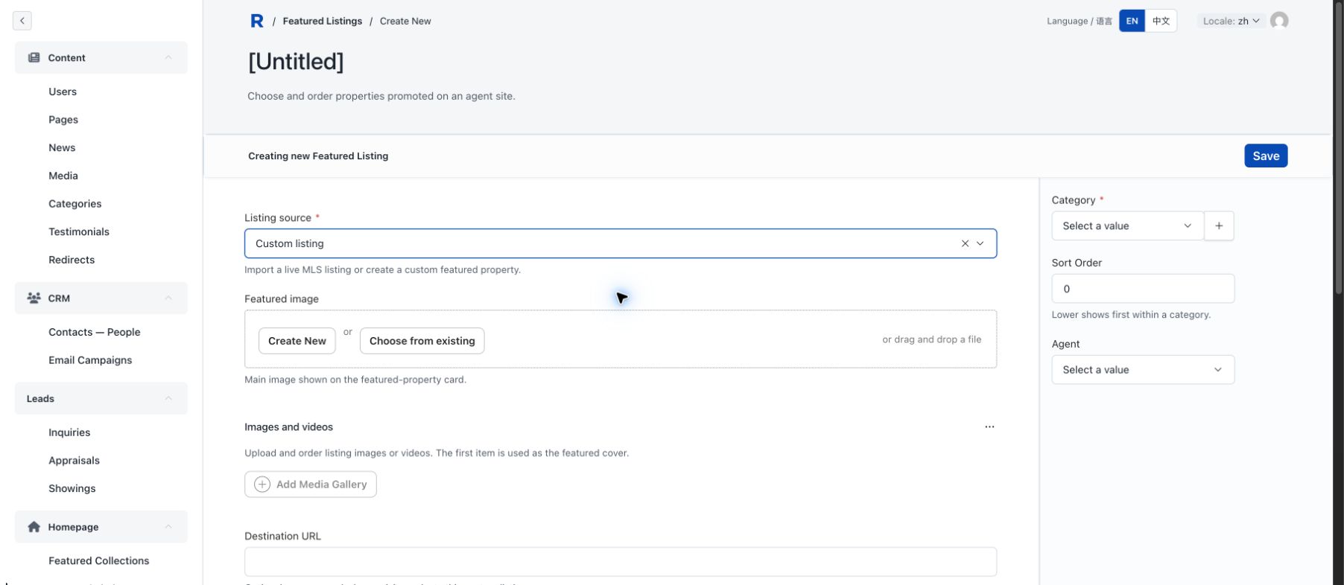Viewport: 1344px width, 585px height.
Task: Open Contacts — People in sidebar
Action: point(95,332)
